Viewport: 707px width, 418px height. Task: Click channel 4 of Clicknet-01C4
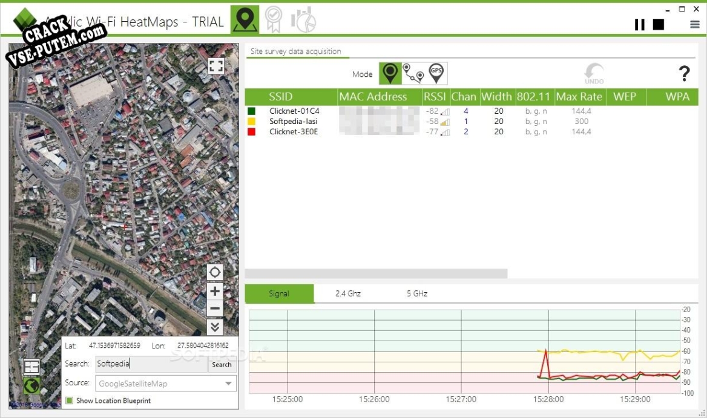(x=465, y=111)
